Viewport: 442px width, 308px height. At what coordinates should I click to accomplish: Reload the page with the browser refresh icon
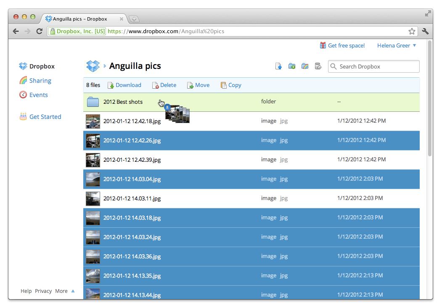click(39, 31)
